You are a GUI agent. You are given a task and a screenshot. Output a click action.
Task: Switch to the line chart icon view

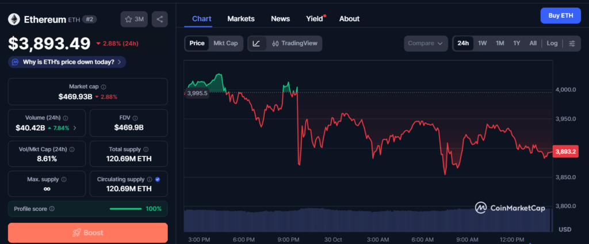[257, 43]
